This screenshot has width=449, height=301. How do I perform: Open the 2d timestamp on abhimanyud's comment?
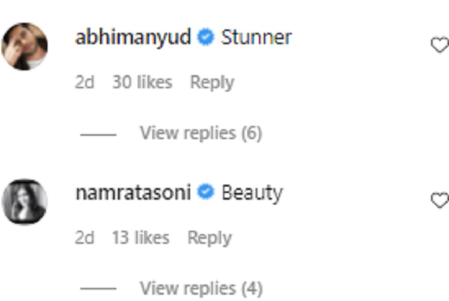click(x=85, y=82)
